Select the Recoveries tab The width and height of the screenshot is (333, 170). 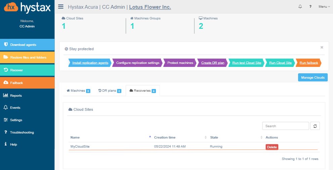click(142, 91)
